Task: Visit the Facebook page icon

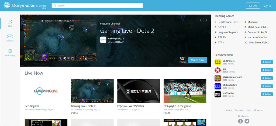Action: [240, 121]
